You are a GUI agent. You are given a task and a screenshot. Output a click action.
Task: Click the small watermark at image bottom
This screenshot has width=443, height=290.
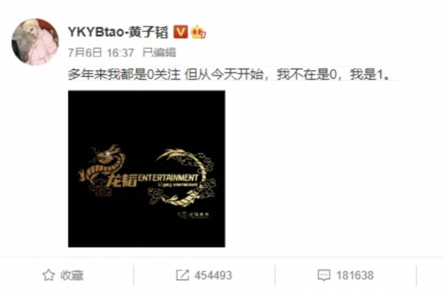click(193, 215)
